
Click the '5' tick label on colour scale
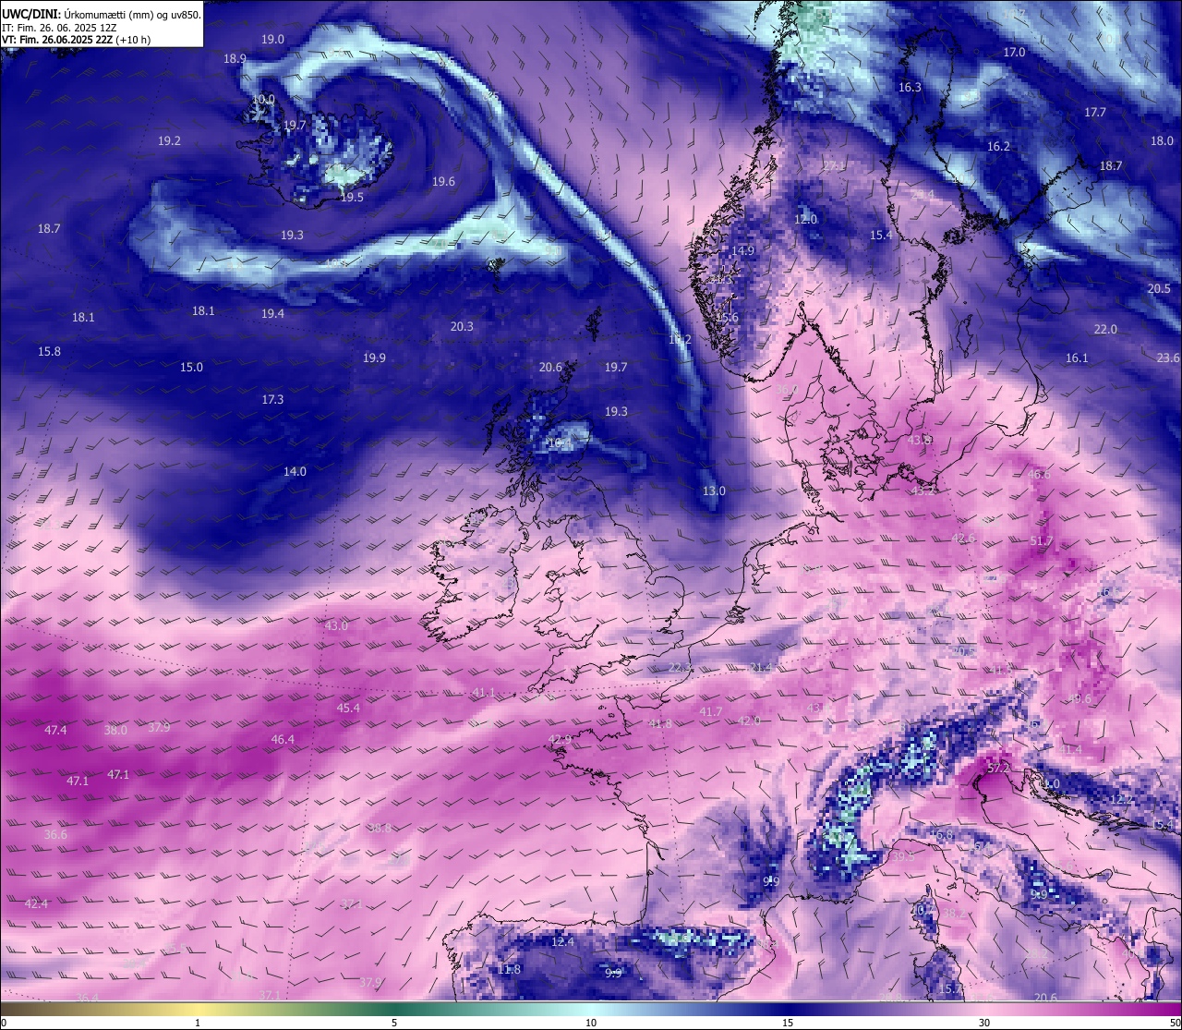point(394,1023)
